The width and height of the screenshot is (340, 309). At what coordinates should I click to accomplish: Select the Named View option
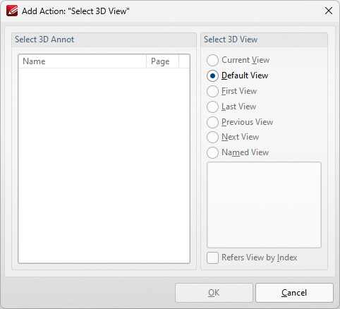point(238,152)
